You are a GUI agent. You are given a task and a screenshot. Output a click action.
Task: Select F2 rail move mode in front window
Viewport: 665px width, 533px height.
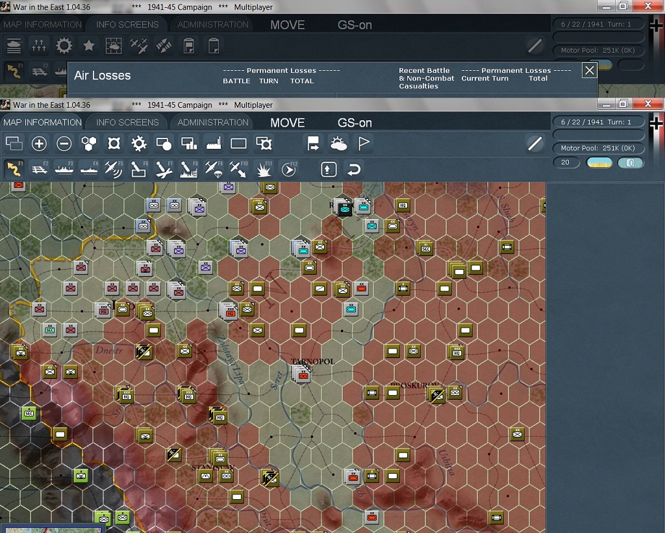point(40,169)
